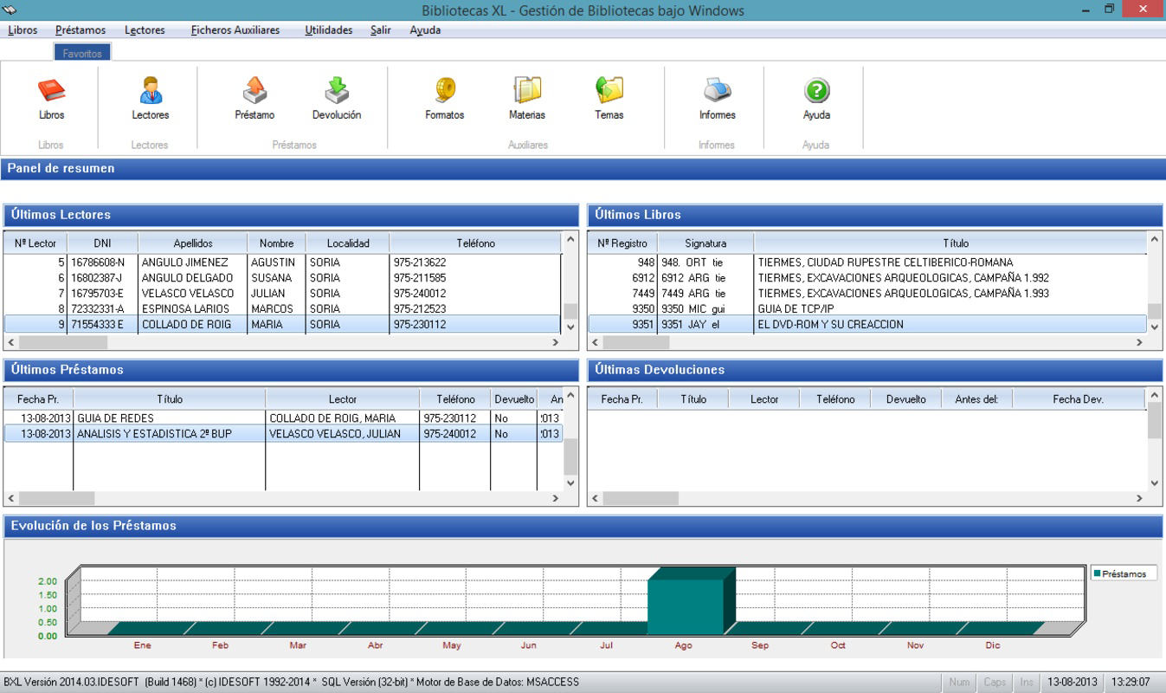Click left arrow of Últimos Libros horizontal scrollbar

click(x=596, y=343)
